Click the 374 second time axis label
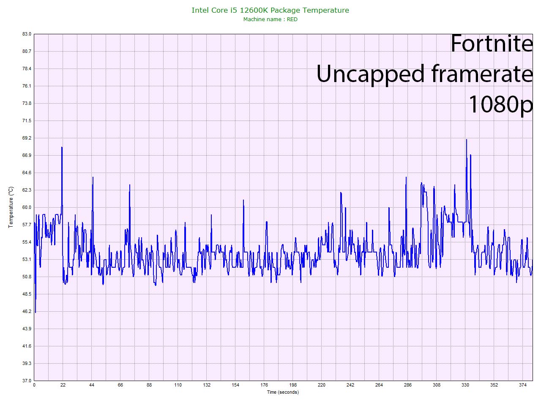The height and width of the screenshot is (406, 541). 523,385
